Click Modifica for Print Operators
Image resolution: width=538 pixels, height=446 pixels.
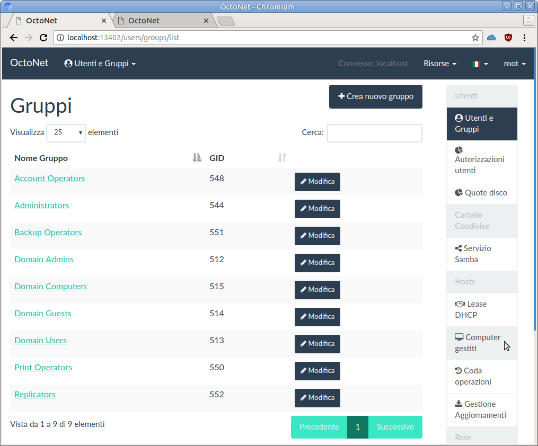317,371
